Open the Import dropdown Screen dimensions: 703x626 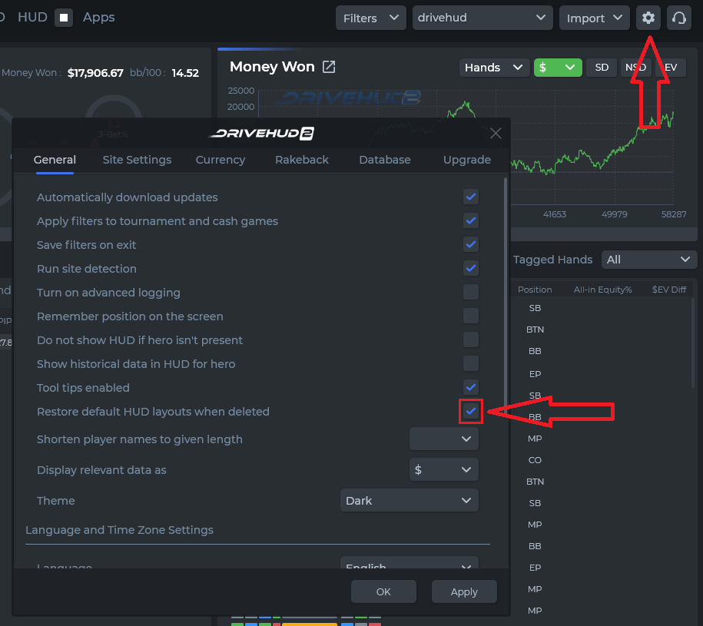[x=595, y=18]
